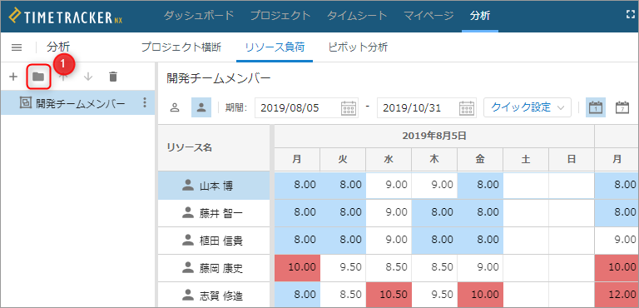Click 志賀 修造's red 10.50 Wednesday cell

(x=389, y=295)
